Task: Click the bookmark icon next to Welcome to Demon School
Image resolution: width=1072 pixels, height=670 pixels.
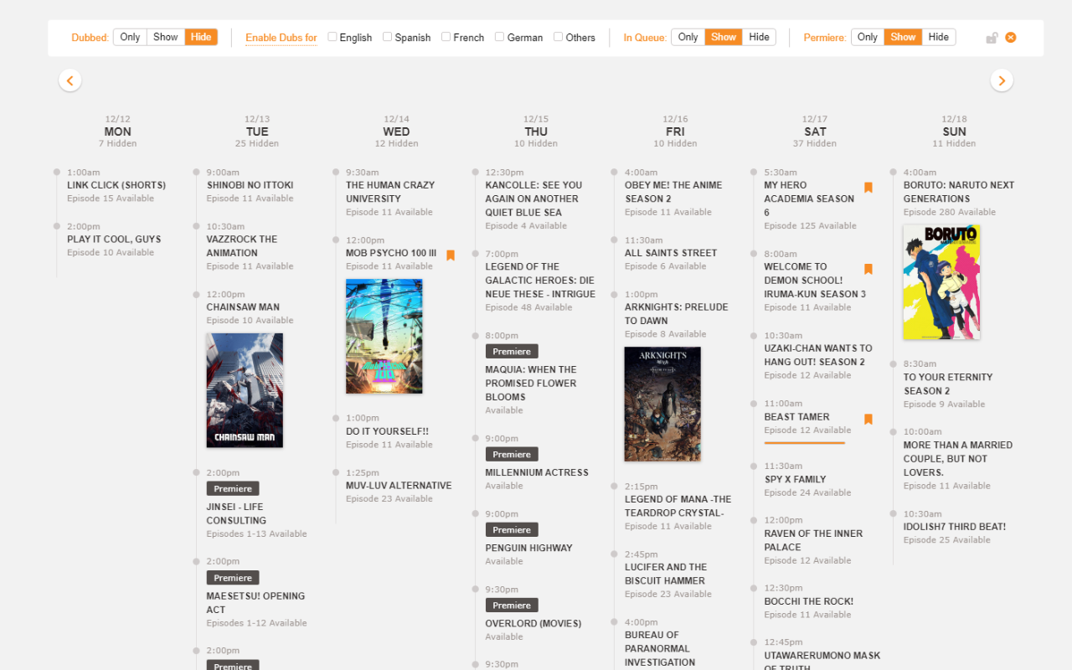Action: pos(868,269)
